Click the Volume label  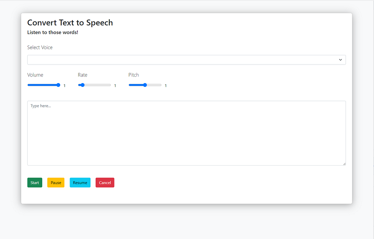pos(35,75)
